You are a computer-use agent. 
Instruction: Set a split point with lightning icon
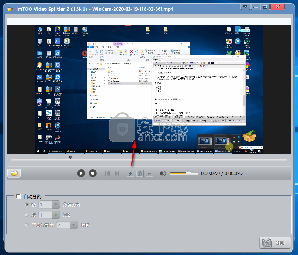click(130, 173)
